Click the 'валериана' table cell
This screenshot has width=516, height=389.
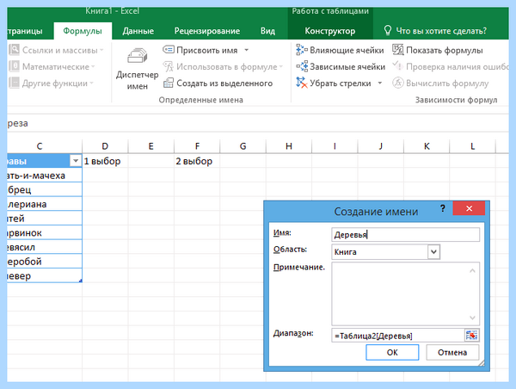pyautogui.click(x=45, y=204)
